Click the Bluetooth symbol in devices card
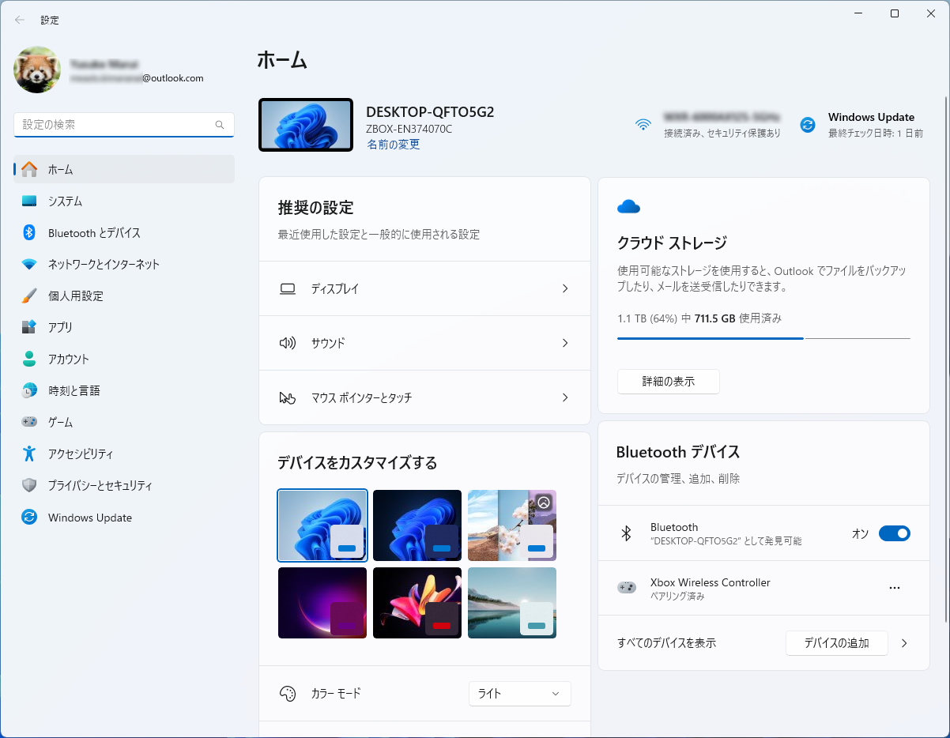 pos(626,533)
